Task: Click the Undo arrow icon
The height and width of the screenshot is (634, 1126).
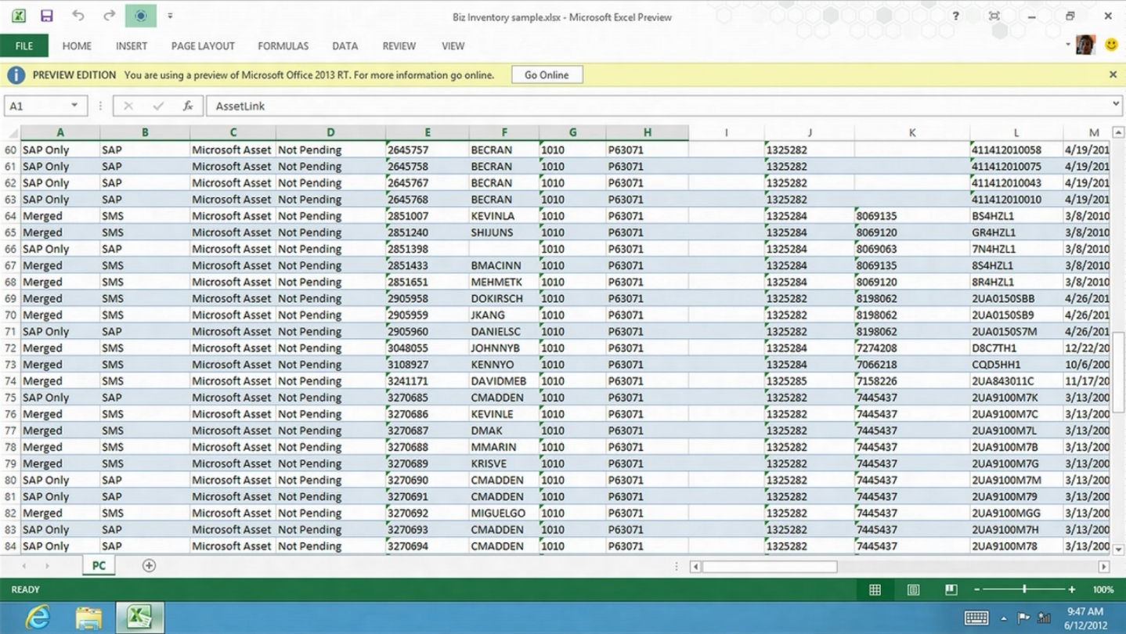Action: click(x=78, y=16)
